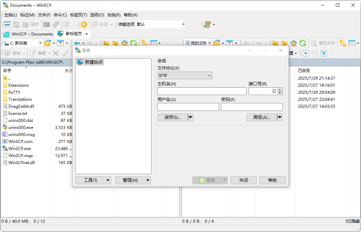The image size is (361, 232).
Task: Click the host name (主机名) input field
Action: coord(202,91)
